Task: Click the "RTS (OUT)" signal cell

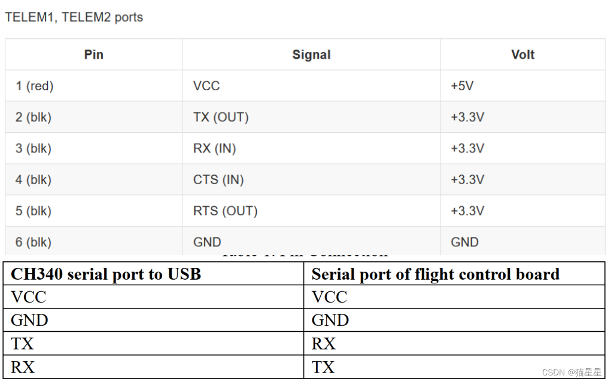Action: [225, 211]
